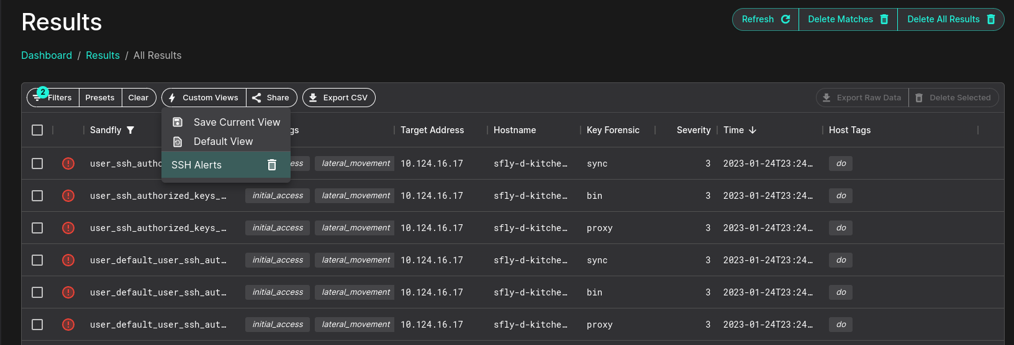Check the user_ssh_authorized_keys row with proxy
This screenshot has height=345, width=1014.
tap(37, 228)
